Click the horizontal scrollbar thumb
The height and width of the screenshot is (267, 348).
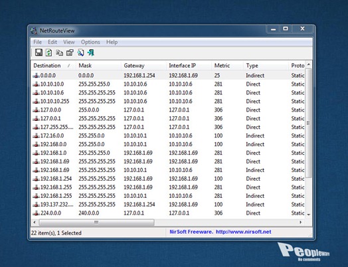tap(96, 222)
